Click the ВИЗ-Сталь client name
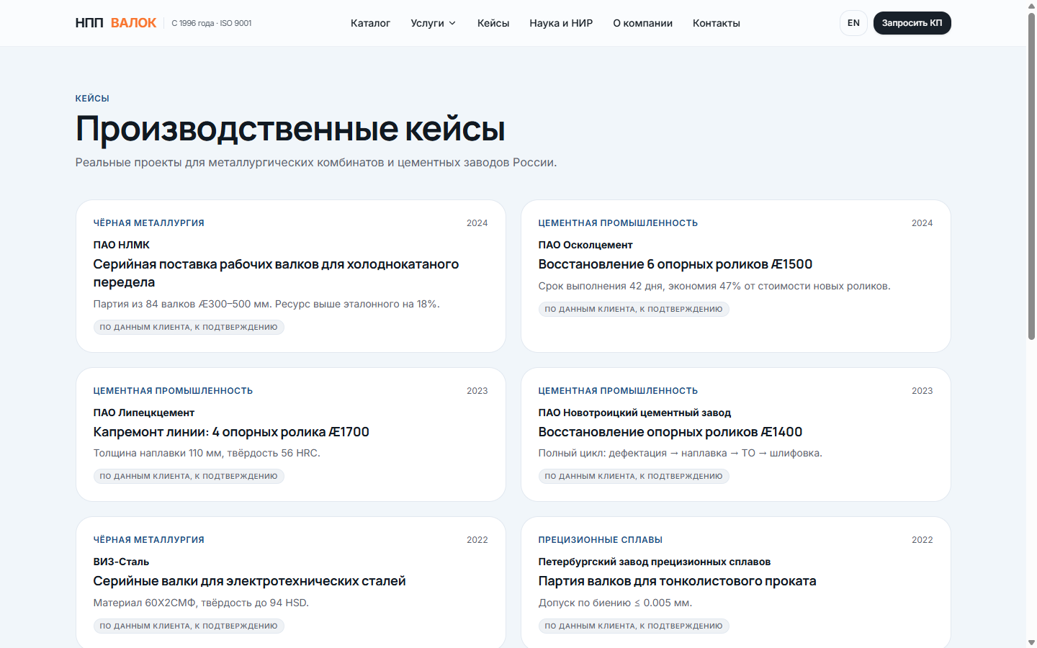This screenshot has height=648, width=1037. click(121, 562)
